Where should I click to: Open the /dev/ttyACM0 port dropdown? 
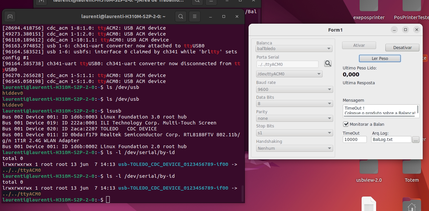click(x=289, y=74)
